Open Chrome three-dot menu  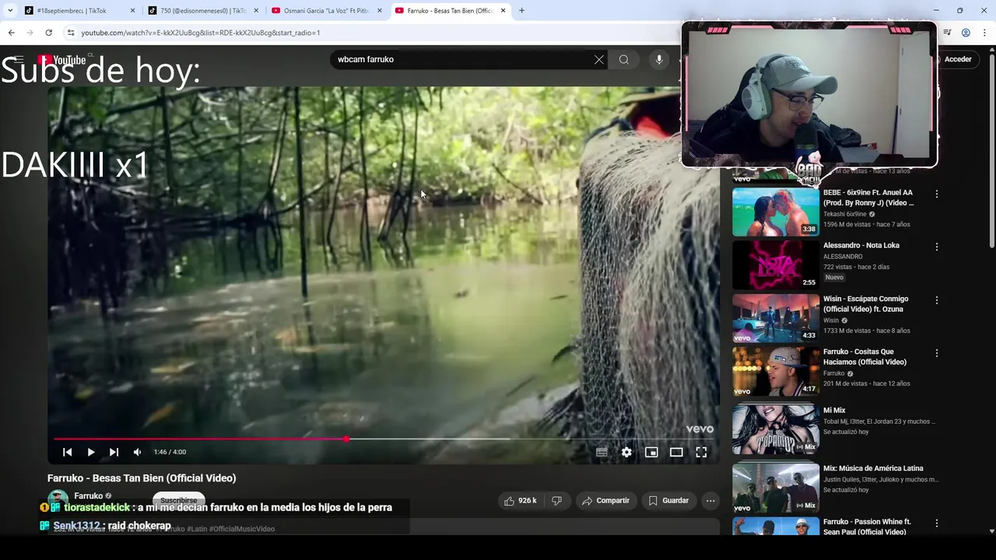(984, 33)
